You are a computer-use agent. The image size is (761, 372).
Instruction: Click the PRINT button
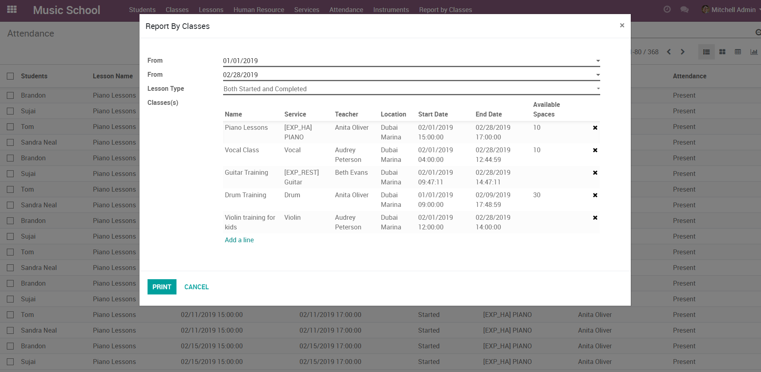click(x=162, y=287)
